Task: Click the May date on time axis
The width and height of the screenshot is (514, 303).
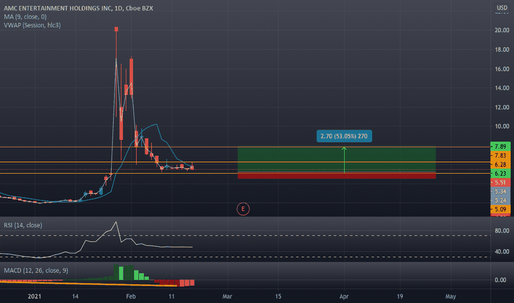Action: [x=451, y=296]
